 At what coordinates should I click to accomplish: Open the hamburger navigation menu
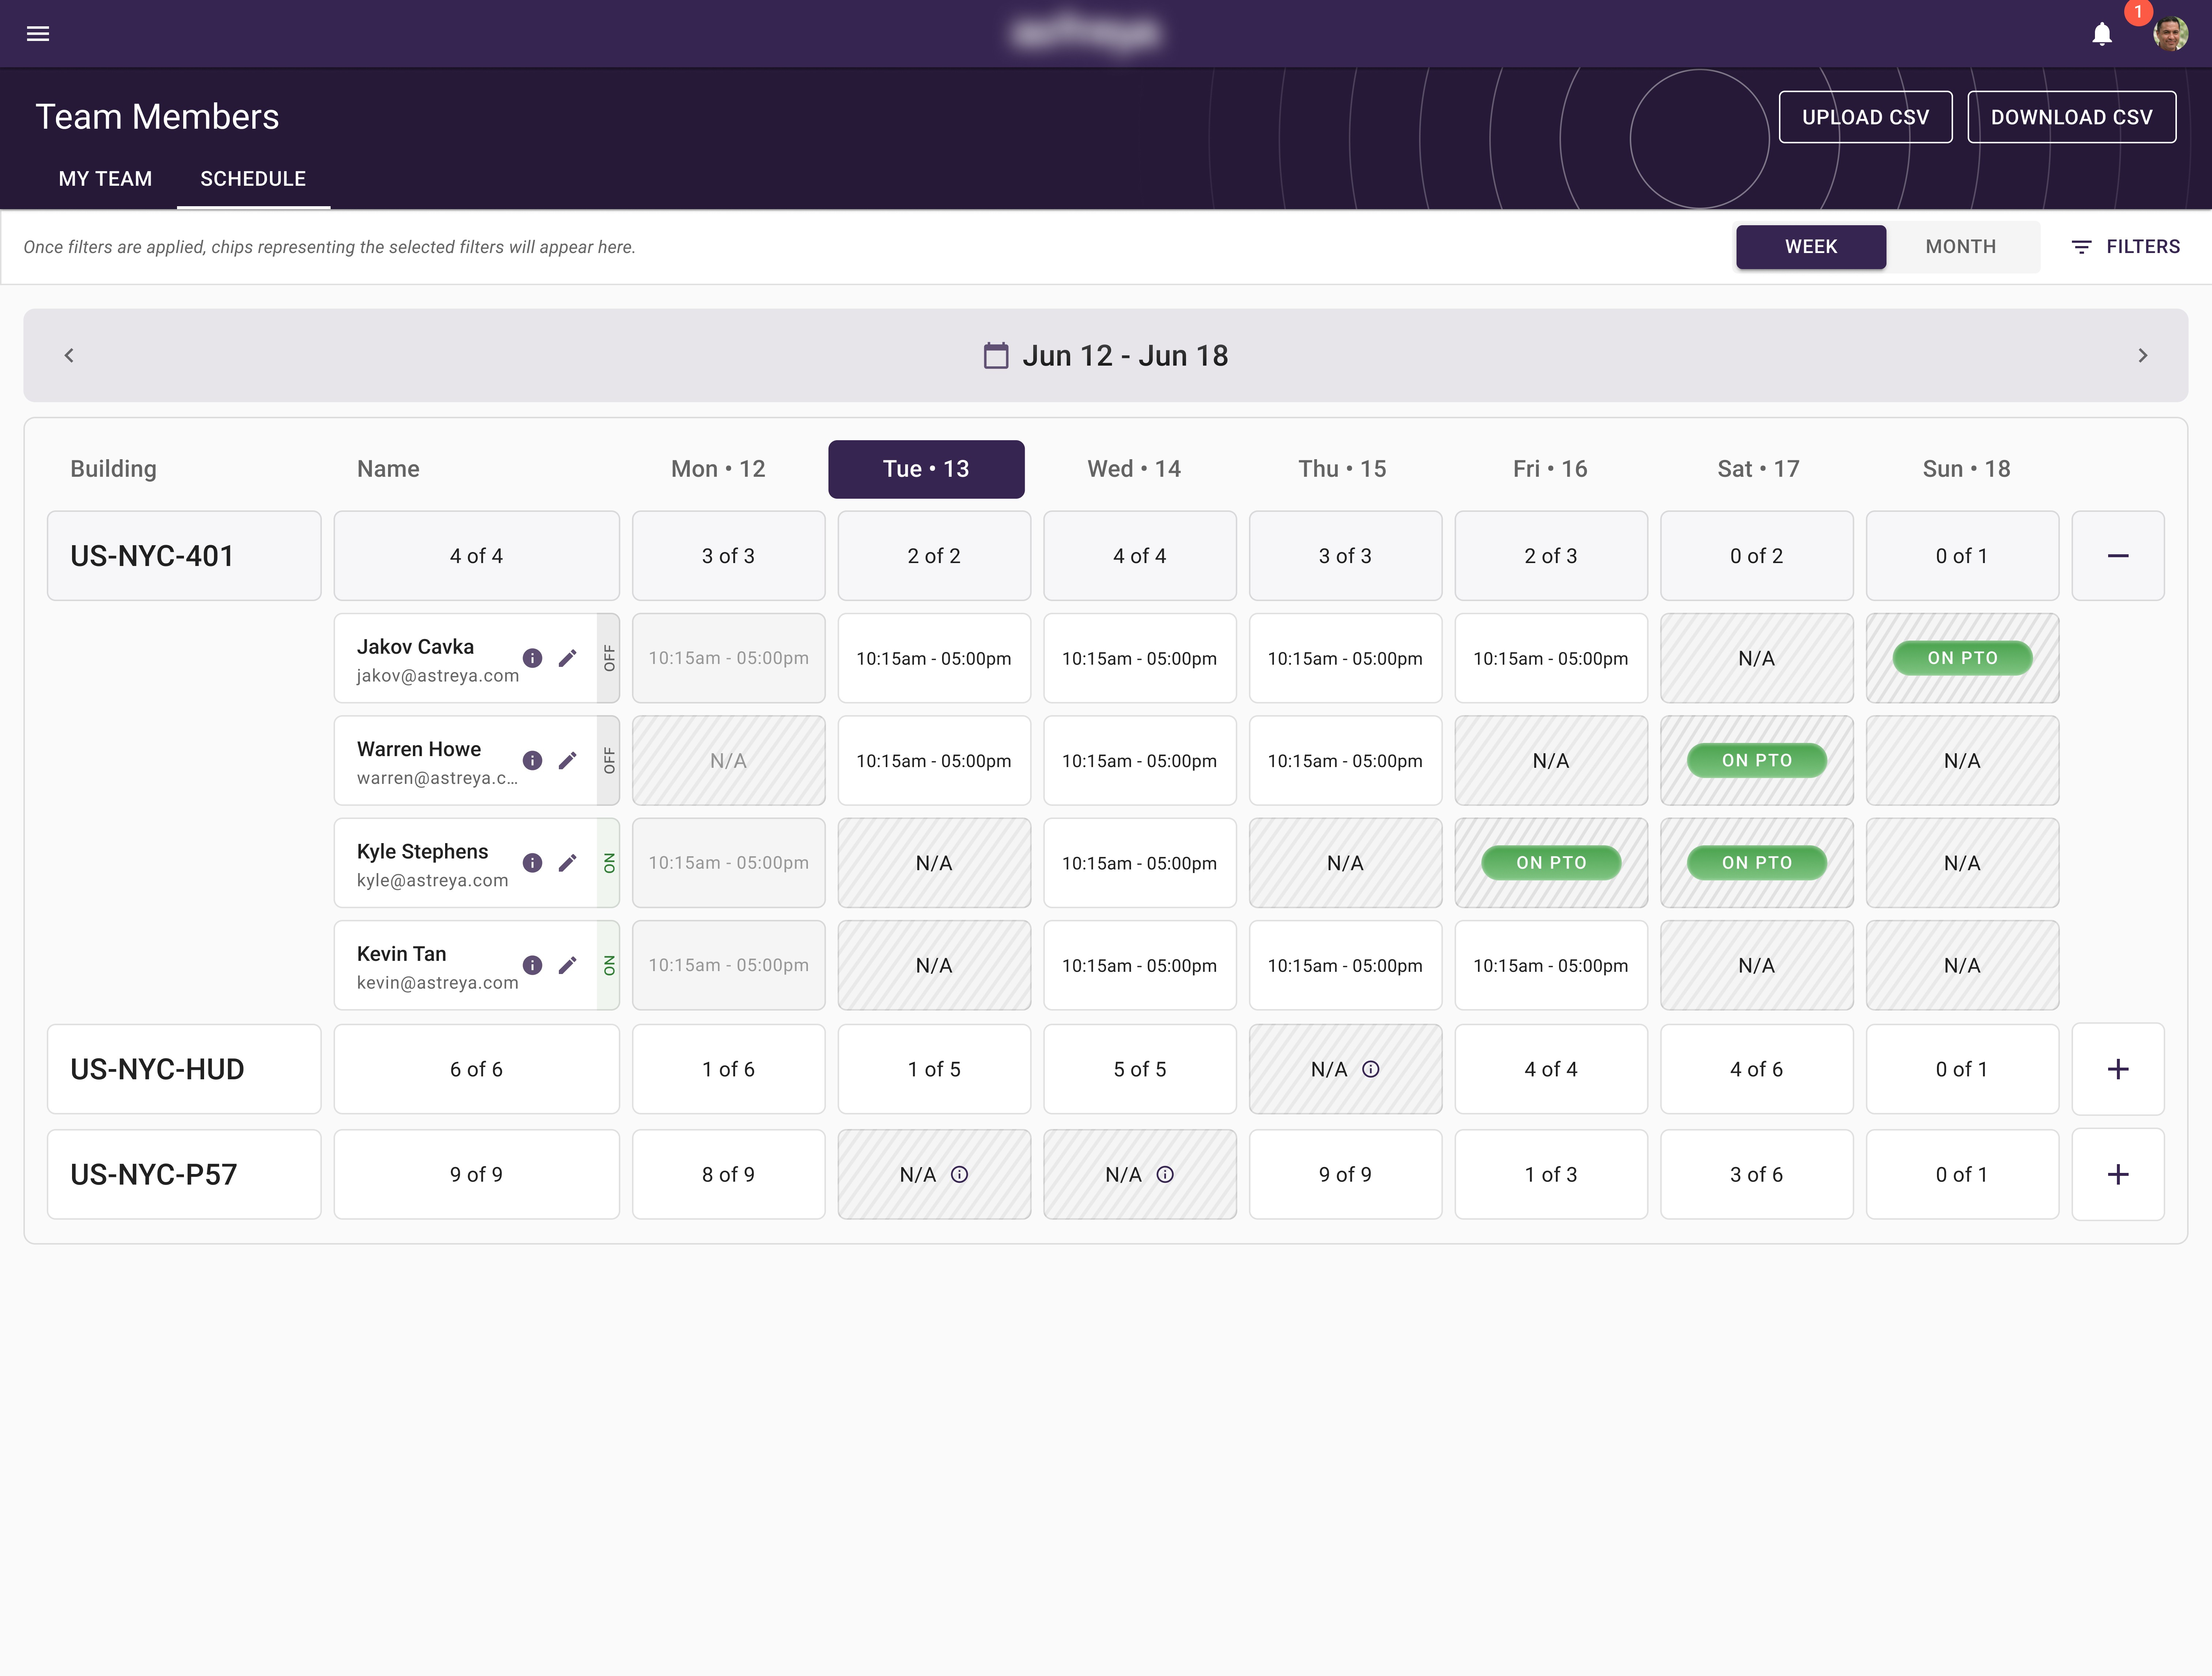click(38, 34)
